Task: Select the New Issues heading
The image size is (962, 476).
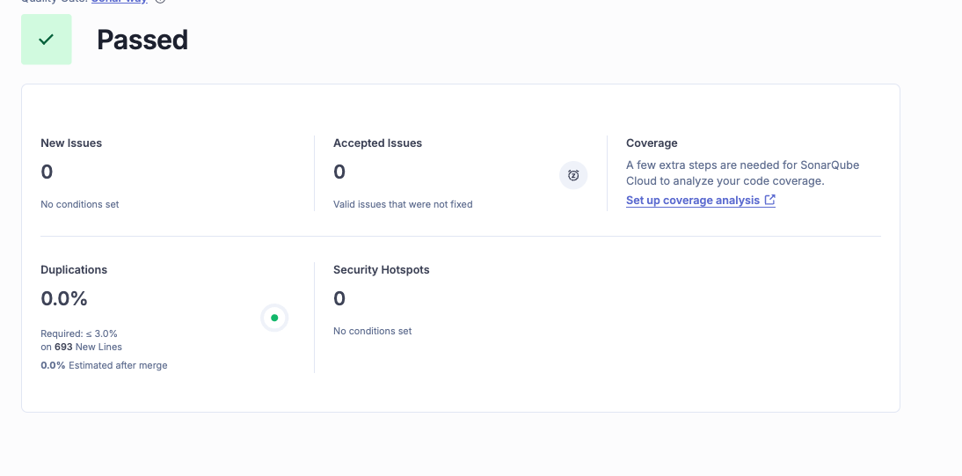Action: pos(71,143)
